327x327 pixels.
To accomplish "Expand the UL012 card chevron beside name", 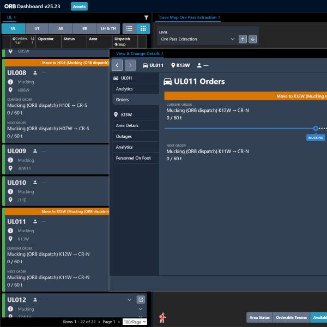I will [129, 300].
